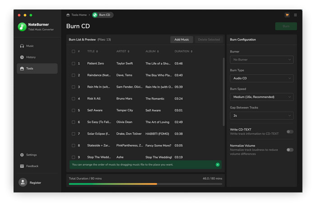
Task: Check the Patient Zero track checkbox
Action: click(x=73, y=64)
